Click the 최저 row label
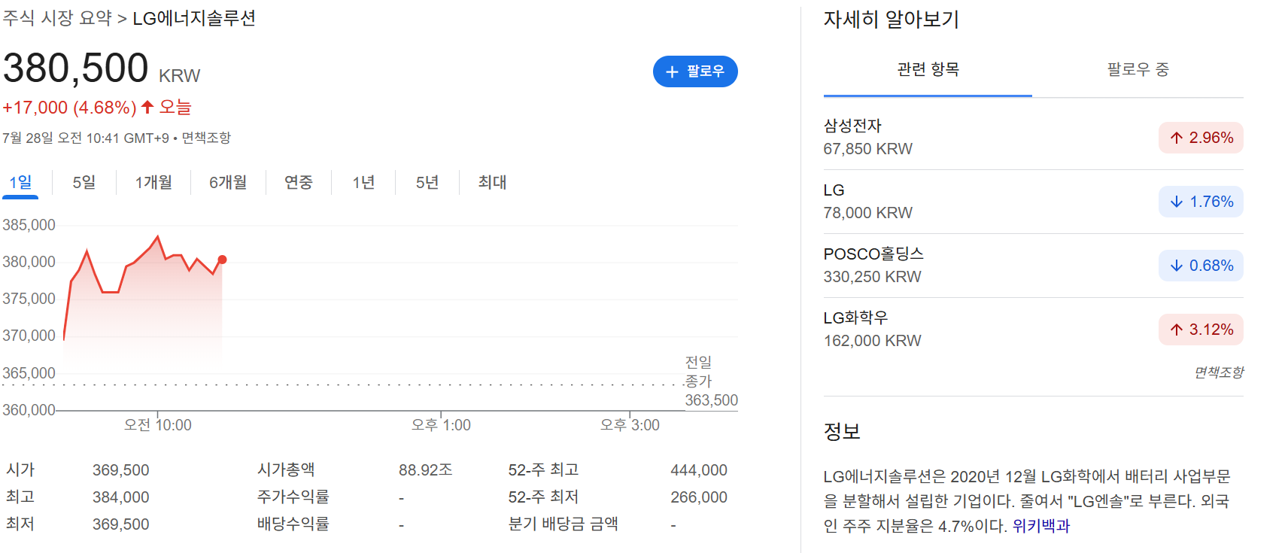The image size is (1288, 553). click(x=20, y=524)
